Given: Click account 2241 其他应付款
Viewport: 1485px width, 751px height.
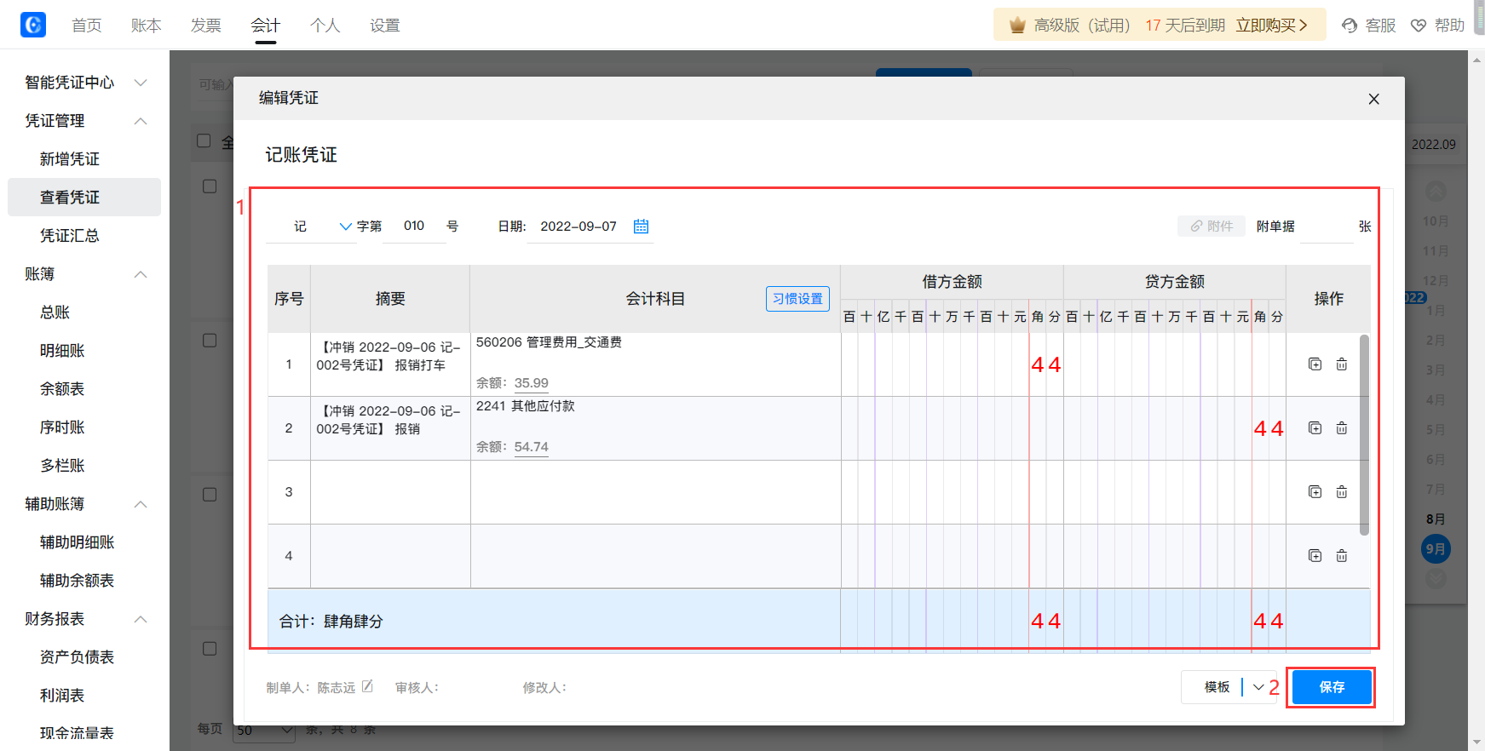Looking at the screenshot, I should [525, 406].
